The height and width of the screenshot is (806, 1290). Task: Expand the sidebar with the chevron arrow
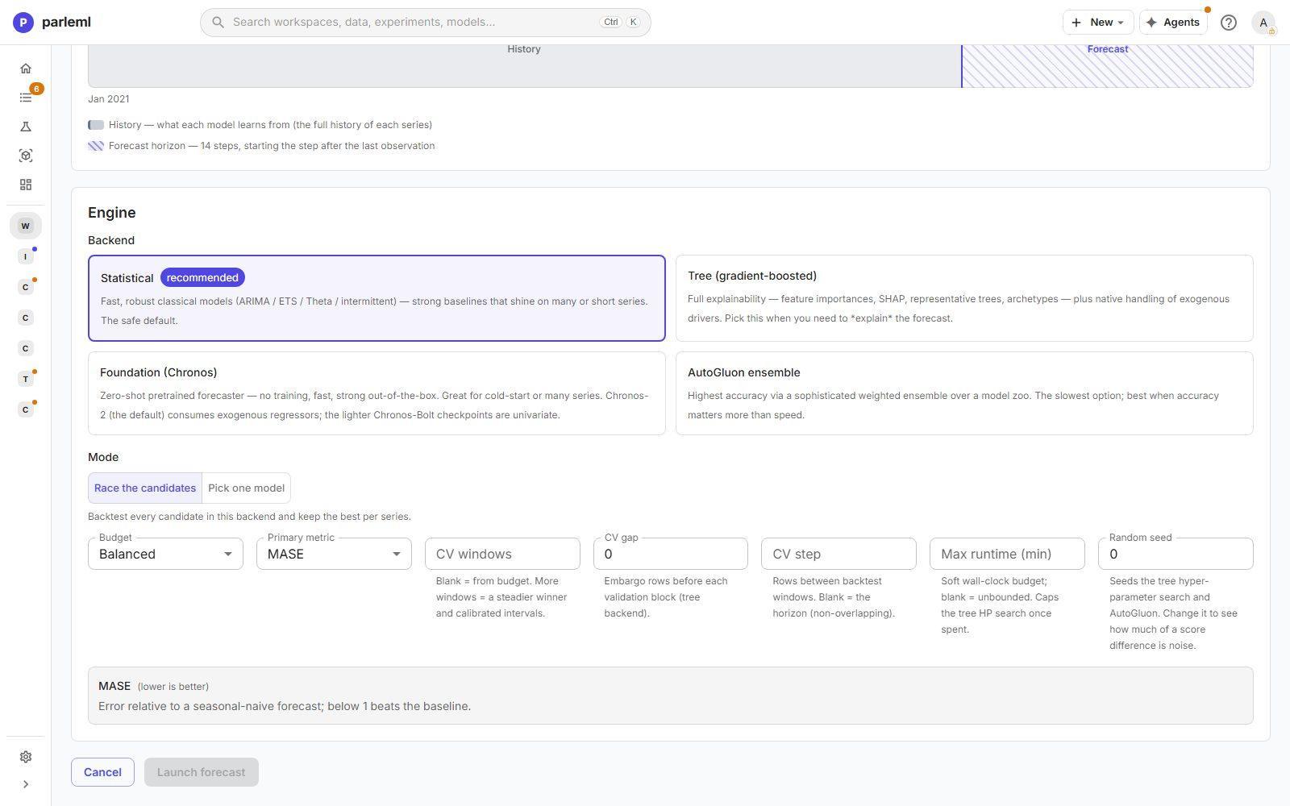coord(26,784)
